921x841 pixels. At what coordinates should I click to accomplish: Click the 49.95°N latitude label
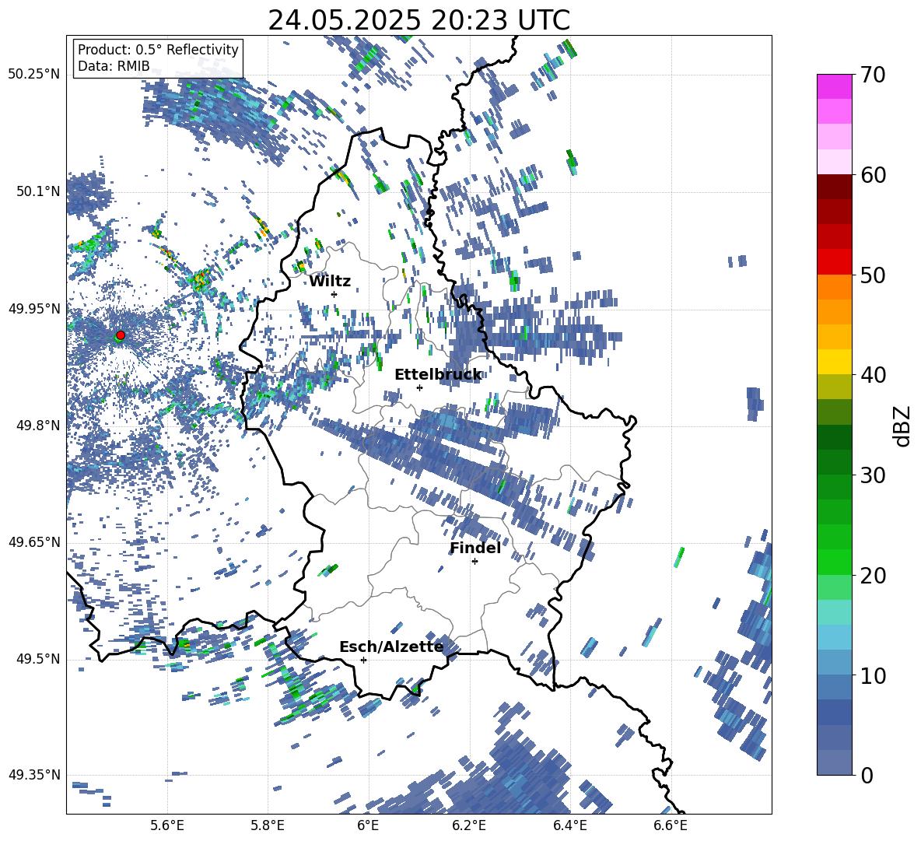click(34, 309)
